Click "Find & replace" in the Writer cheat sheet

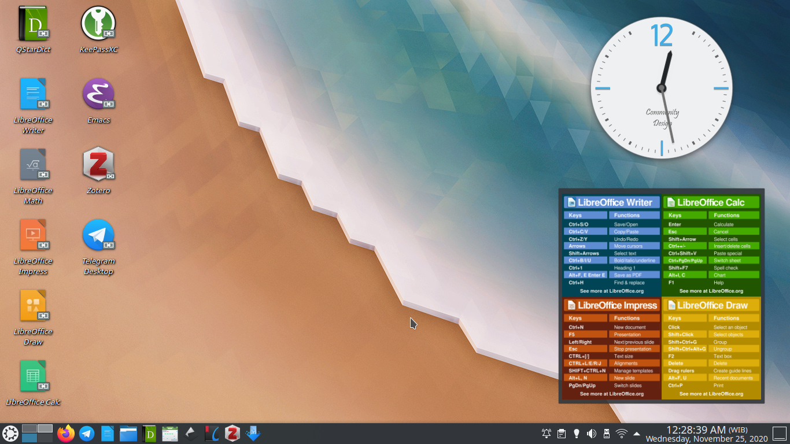tap(630, 283)
